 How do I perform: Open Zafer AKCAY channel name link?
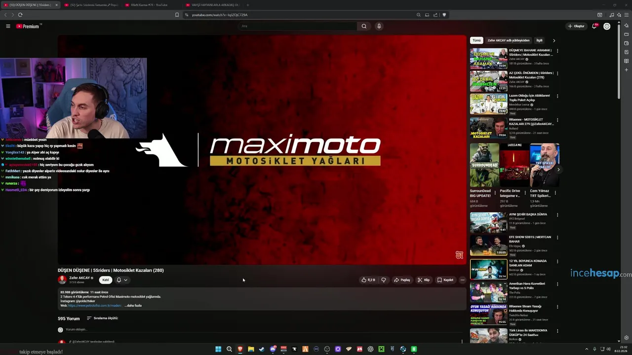pos(79,278)
